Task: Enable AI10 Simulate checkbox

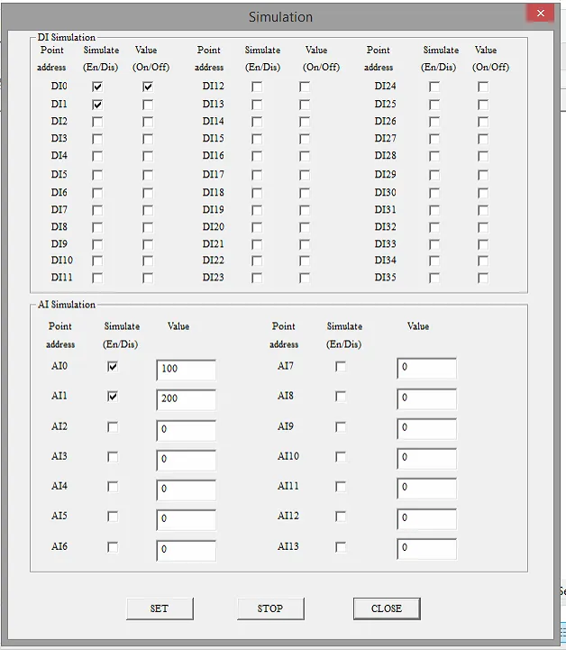Action: [341, 457]
